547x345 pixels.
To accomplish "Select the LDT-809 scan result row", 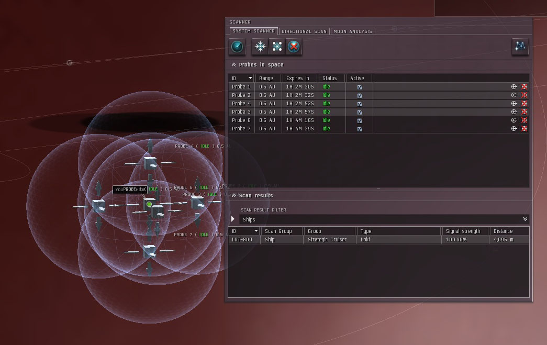I will coord(378,240).
